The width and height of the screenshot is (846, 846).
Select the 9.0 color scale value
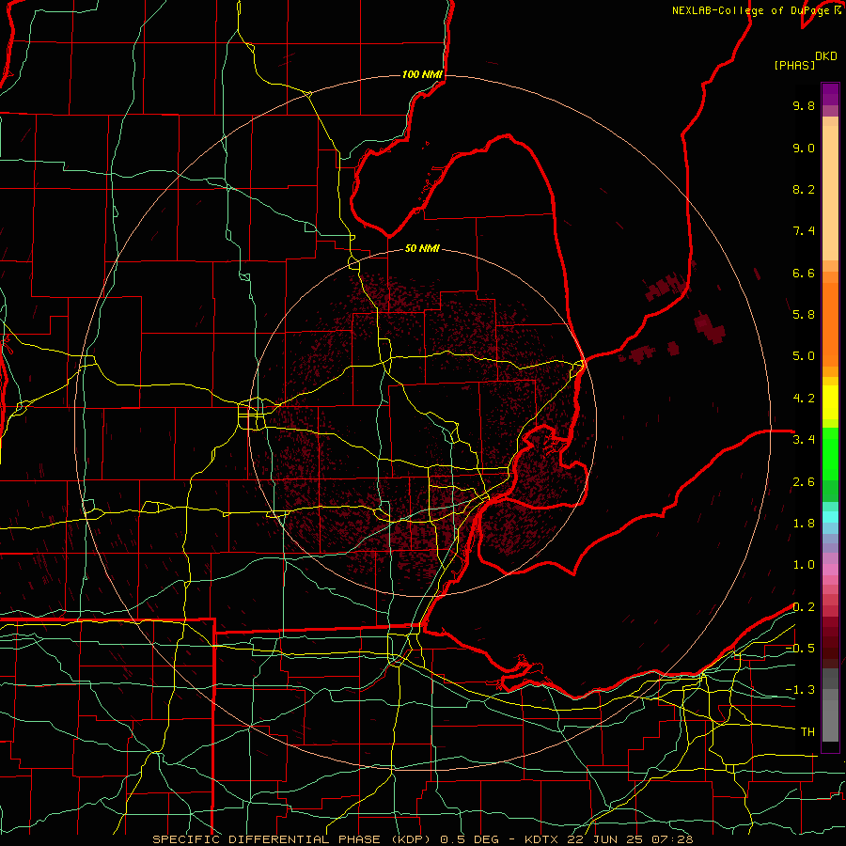pyautogui.click(x=804, y=148)
